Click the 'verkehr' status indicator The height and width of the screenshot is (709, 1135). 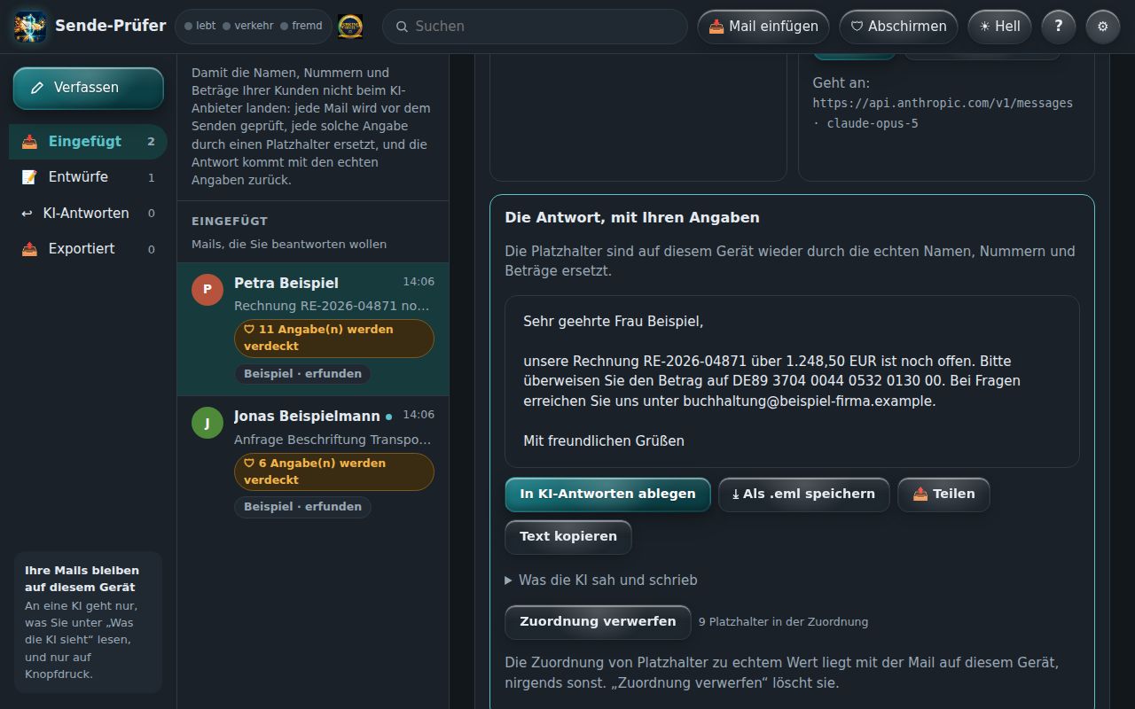(248, 27)
